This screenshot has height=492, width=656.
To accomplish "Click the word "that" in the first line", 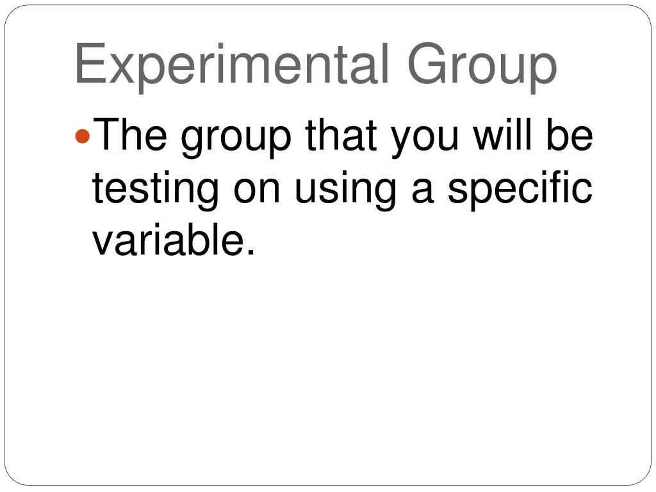I will click(341, 135).
